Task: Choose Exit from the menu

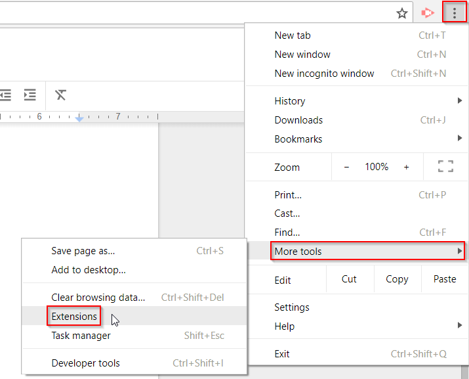Action: point(357,354)
